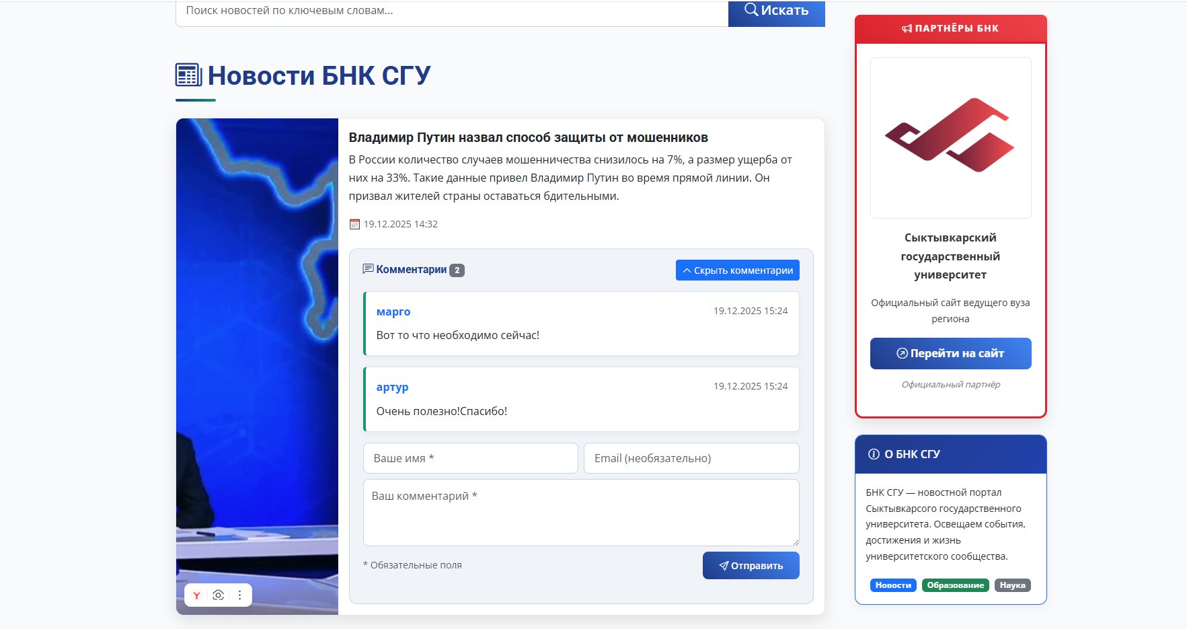Viewport: 1187px width, 629px height.
Task: Click the Yandex logo icon on the image
Action: point(196,595)
